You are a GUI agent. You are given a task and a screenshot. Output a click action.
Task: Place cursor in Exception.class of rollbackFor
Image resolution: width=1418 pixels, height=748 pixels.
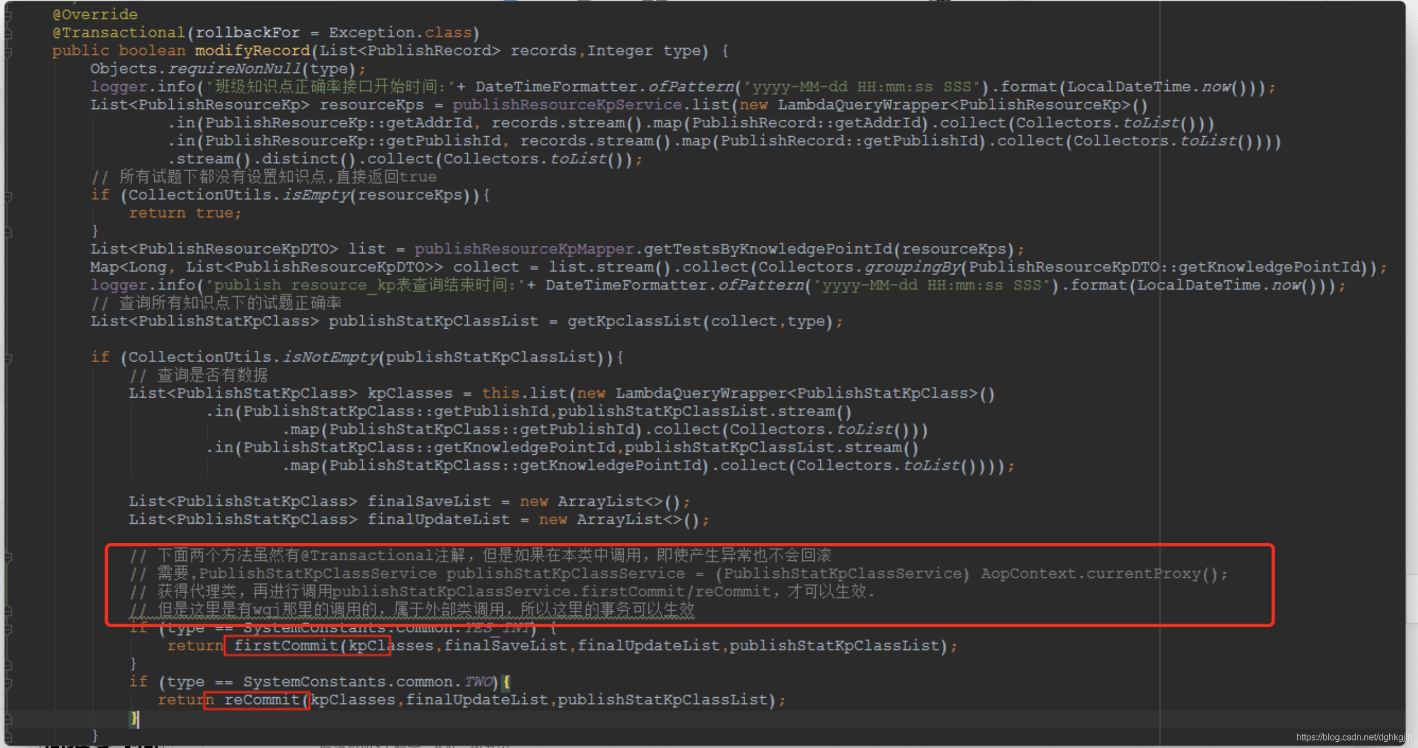399,33
